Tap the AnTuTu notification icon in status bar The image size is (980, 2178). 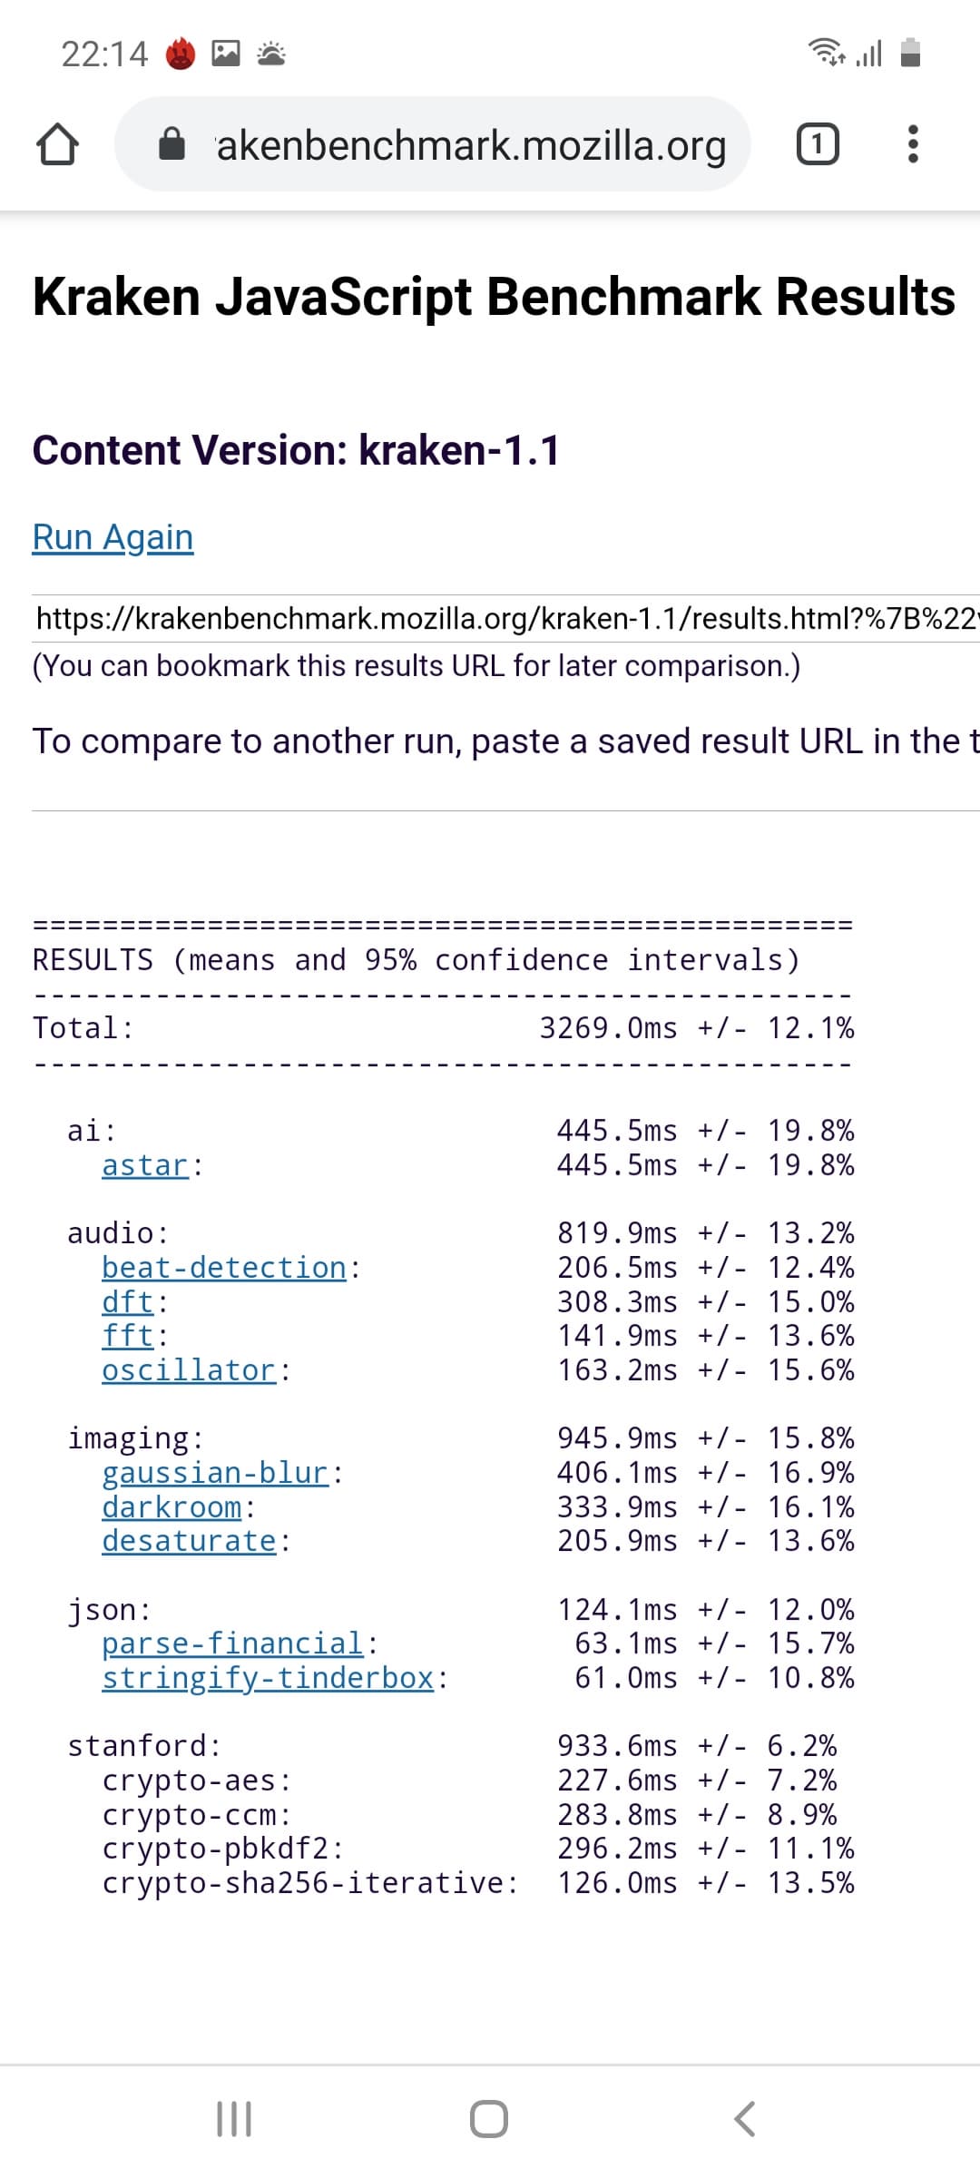[181, 54]
